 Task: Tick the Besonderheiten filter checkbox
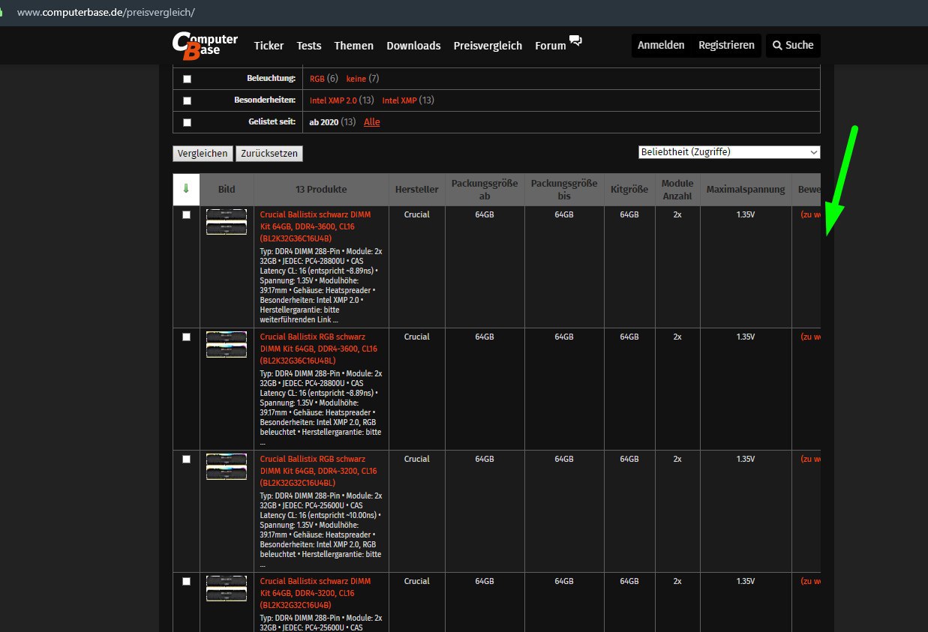coord(187,100)
